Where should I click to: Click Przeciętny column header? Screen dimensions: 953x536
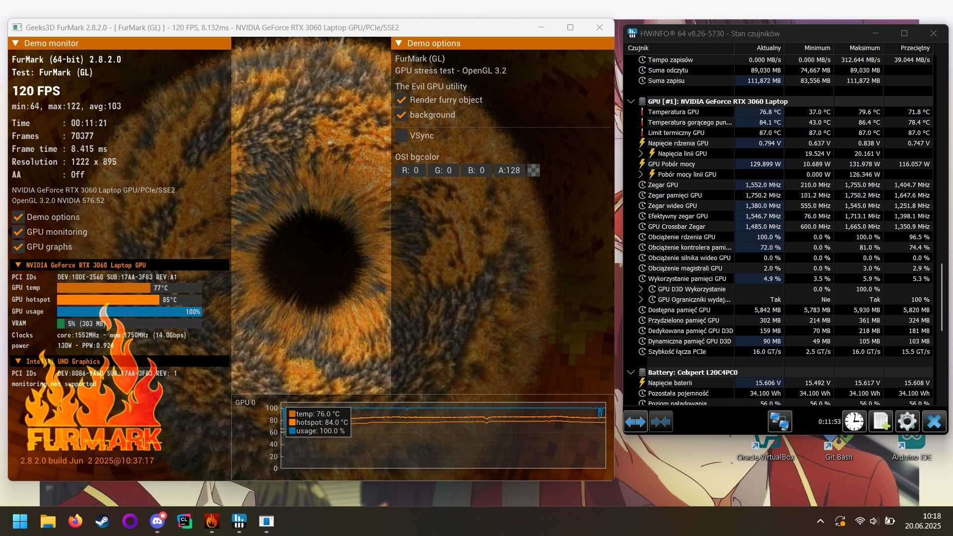[x=908, y=48]
